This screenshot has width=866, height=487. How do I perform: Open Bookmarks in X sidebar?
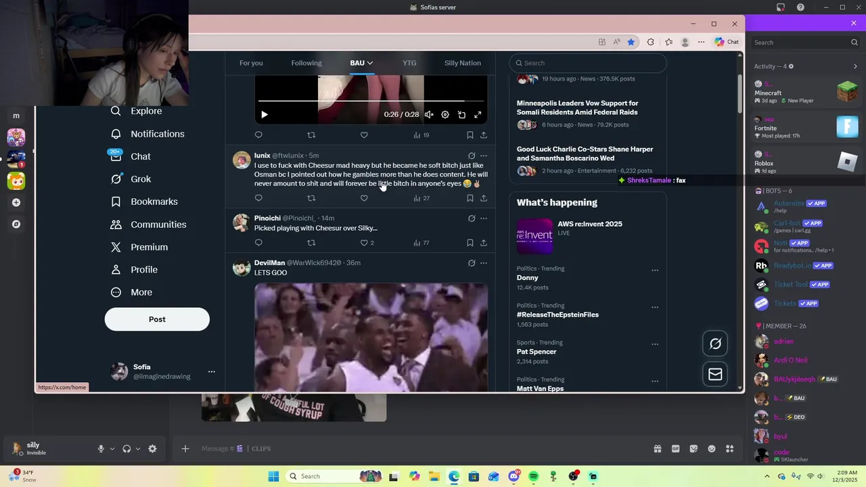pos(144,202)
